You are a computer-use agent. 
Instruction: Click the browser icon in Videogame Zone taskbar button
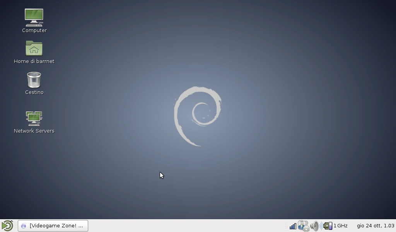coord(24,226)
